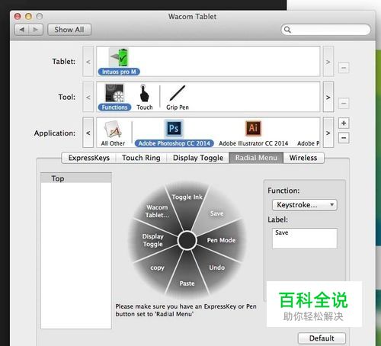The height and width of the screenshot is (346, 381).
Task: Select the Top item in menu list
Action: [x=76, y=178]
